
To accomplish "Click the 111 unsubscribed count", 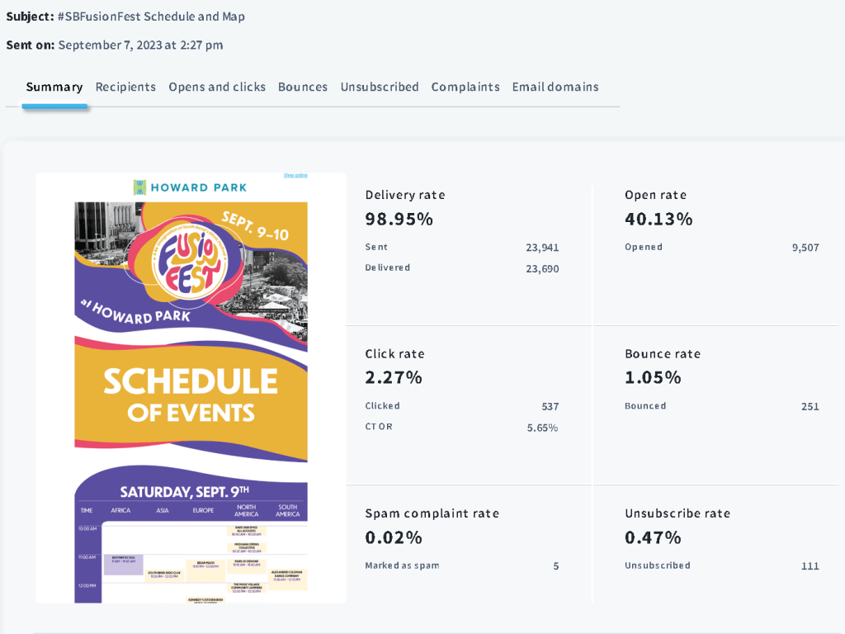I will [810, 565].
